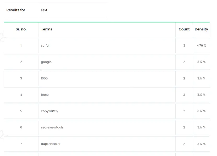The image size is (217, 156).
Task: Click density 3.17 % for frase
Action: [x=201, y=95]
